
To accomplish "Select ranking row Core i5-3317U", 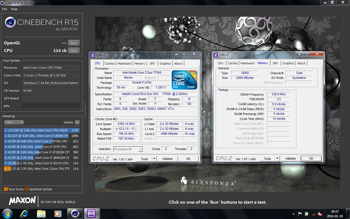I will pos(42,163).
